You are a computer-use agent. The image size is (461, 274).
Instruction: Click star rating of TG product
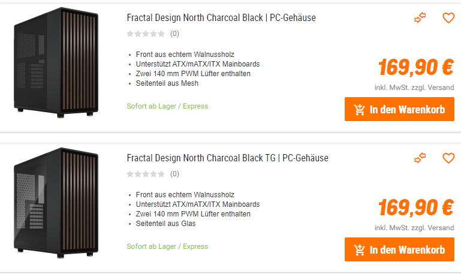[146, 174]
